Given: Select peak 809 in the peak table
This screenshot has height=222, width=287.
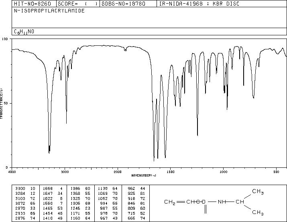Looking at the screenshot, I should point(131,208).
